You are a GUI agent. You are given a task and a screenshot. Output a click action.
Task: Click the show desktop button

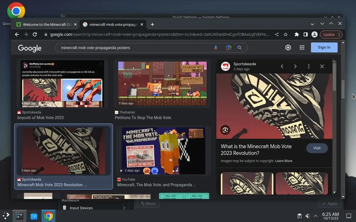(x=349, y=216)
